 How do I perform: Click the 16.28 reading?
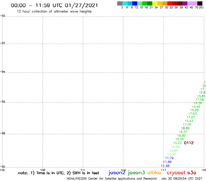(x=194, y=110)
